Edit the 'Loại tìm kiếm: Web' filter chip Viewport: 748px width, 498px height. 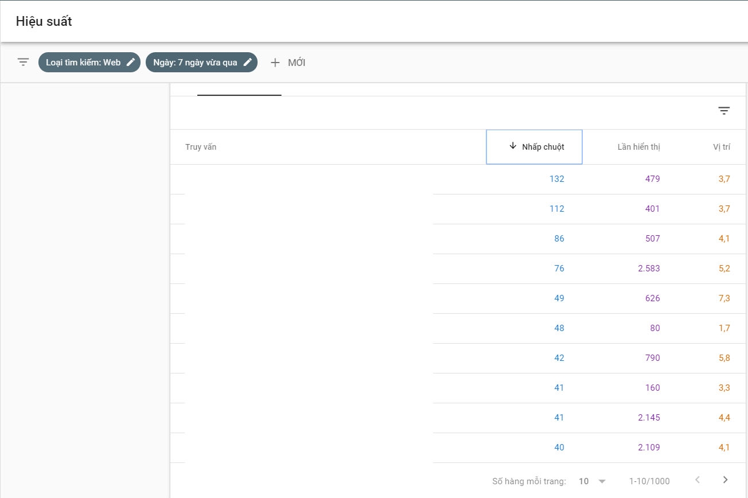pos(89,63)
